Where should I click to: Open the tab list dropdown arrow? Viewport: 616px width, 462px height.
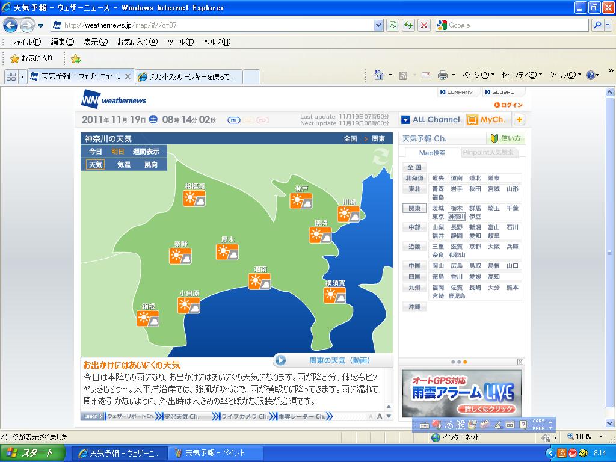coord(22,76)
